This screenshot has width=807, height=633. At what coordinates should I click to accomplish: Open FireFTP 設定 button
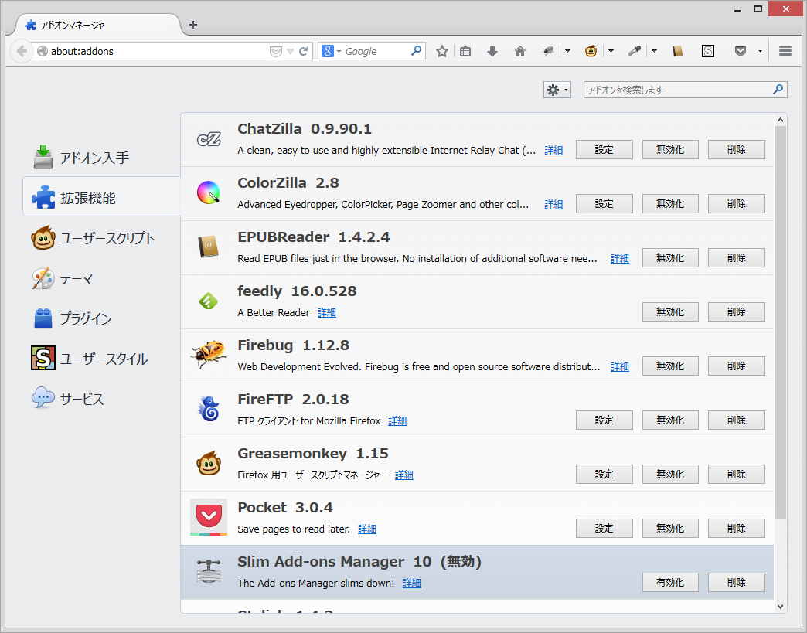604,420
